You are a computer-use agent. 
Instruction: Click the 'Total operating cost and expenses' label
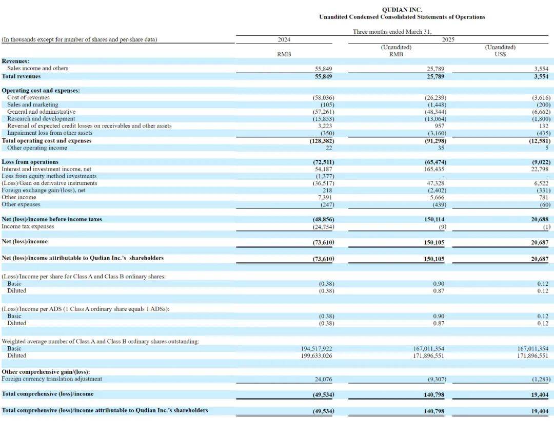pos(47,141)
